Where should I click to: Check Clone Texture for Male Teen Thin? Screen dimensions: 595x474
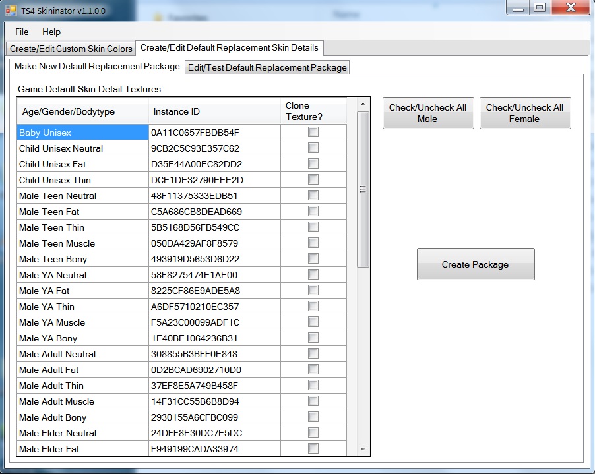click(x=313, y=227)
